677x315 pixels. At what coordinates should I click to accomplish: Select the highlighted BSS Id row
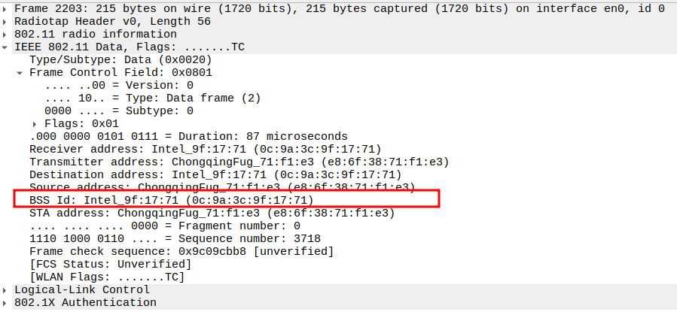[x=171, y=200]
